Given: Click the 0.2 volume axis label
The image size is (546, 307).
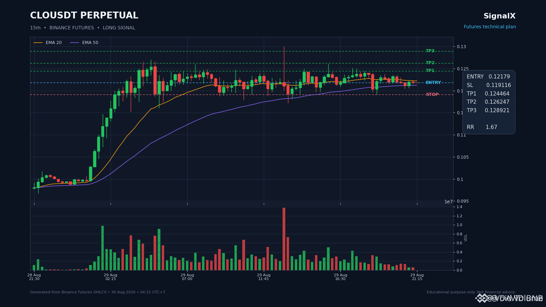Looking at the screenshot, I should (459, 261).
